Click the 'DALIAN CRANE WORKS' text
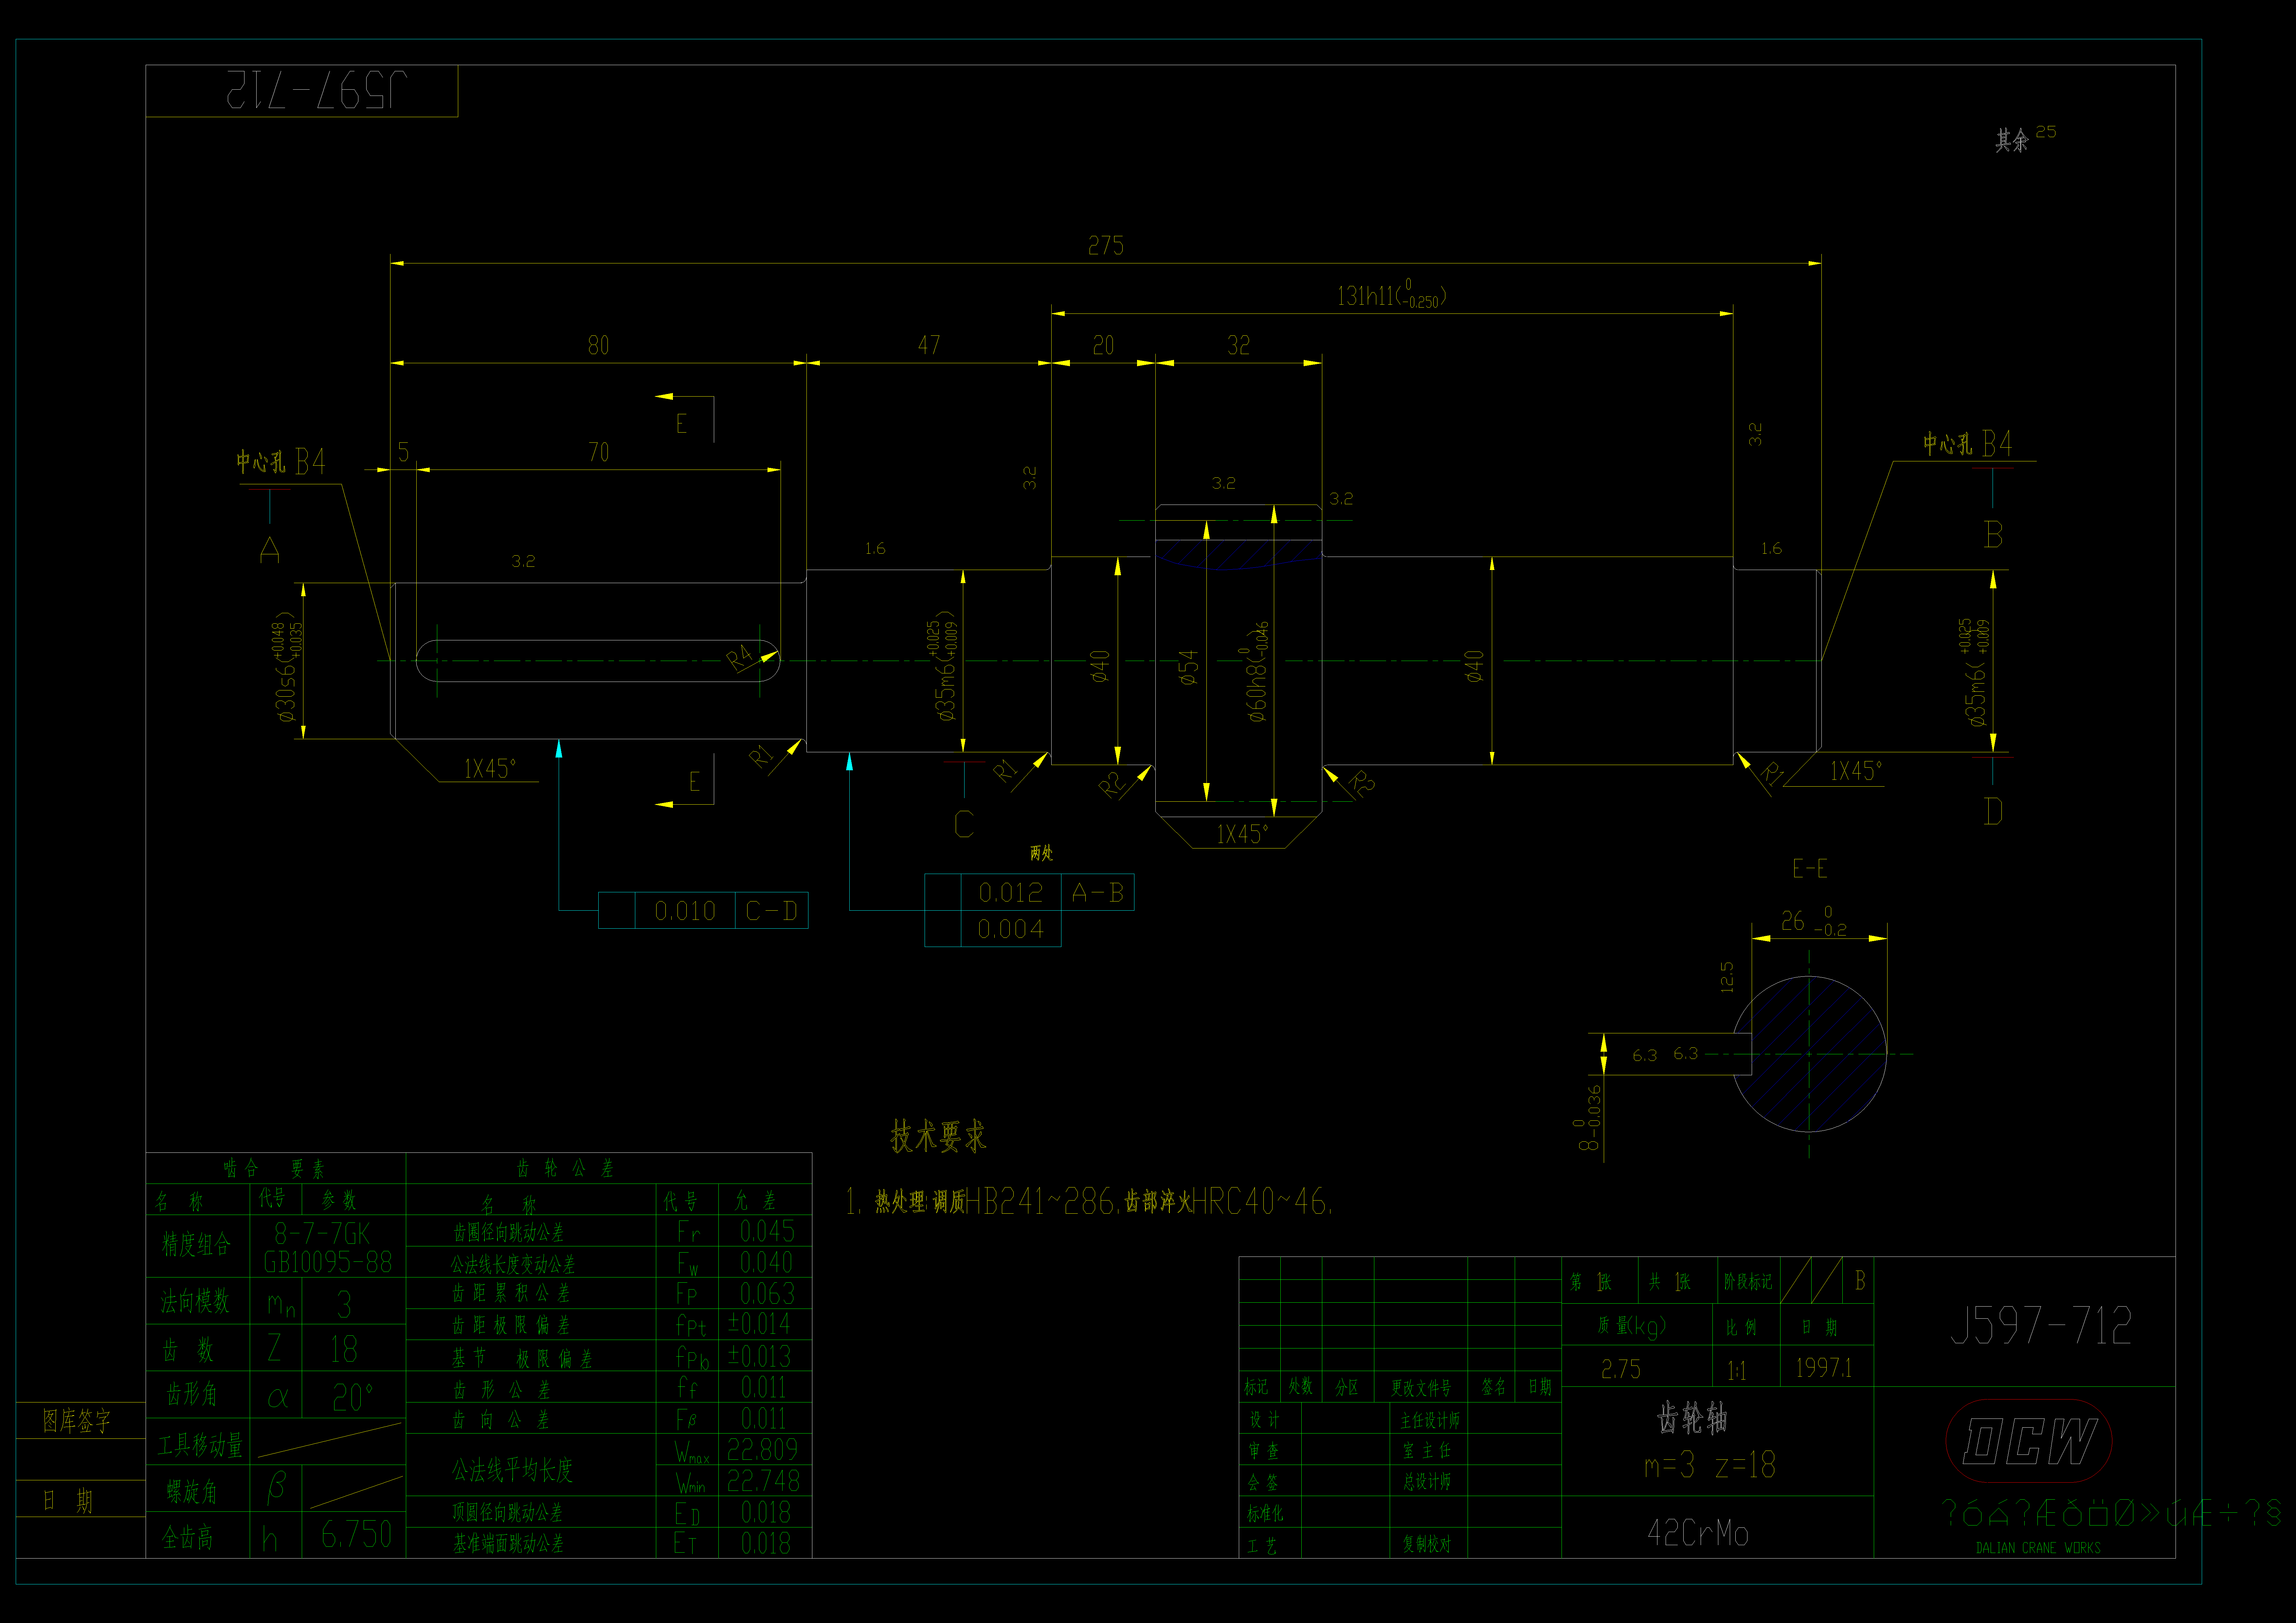The height and width of the screenshot is (1623, 2296). [x=2038, y=1548]
